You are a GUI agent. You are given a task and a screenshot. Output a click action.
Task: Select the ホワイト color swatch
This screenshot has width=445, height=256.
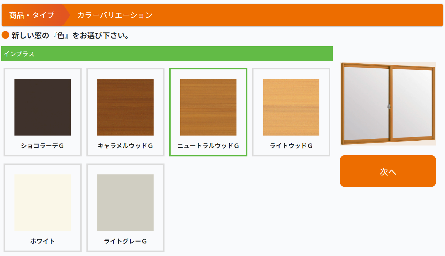point(42,202)
